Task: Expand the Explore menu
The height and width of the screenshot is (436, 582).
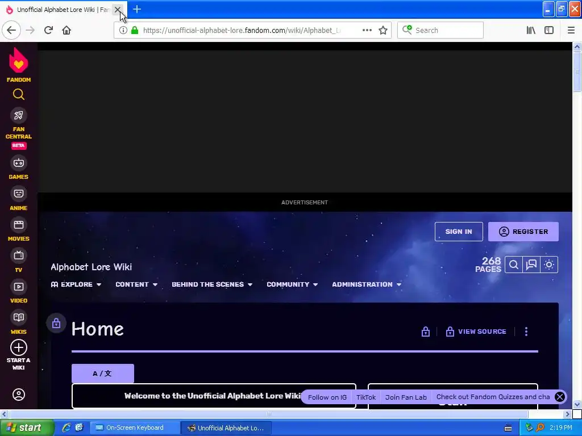Action: click(76, 284)
